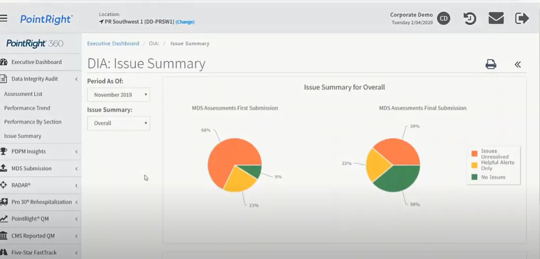
Task: Print the issue summary page
Action: [x=491, y=64]
